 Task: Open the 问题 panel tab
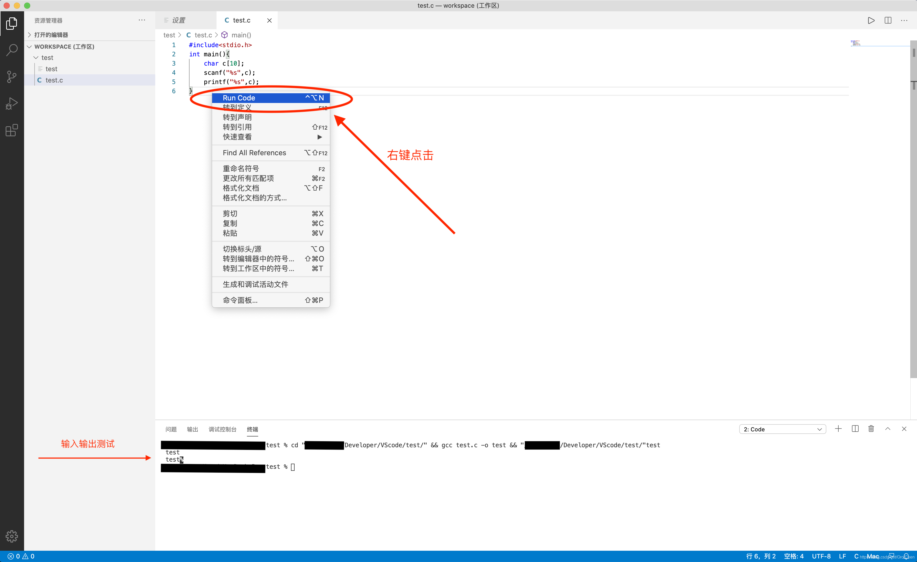(171, 429)
